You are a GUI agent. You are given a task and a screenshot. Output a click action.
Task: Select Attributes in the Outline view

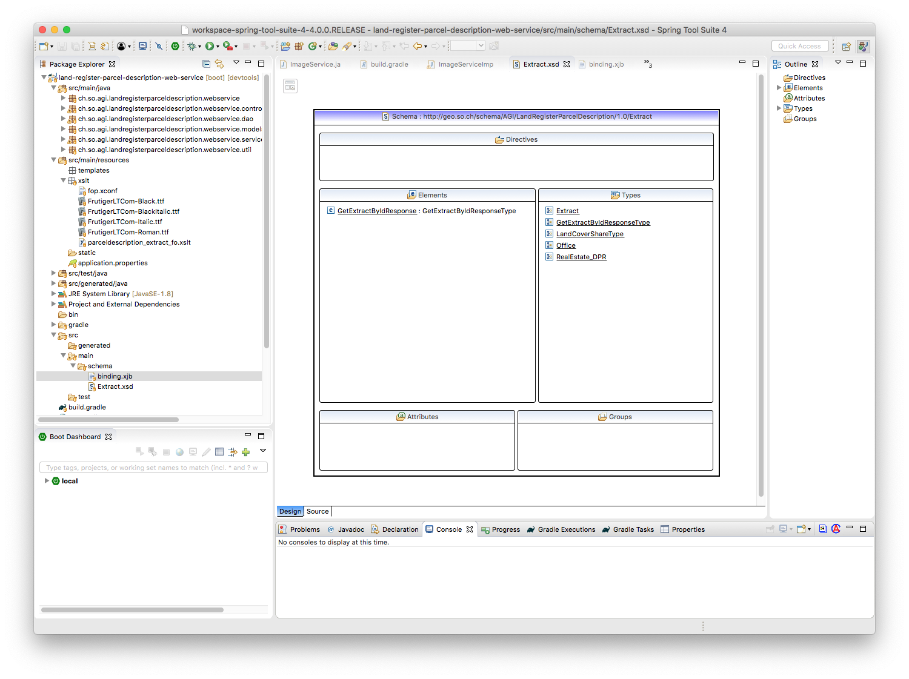pos(809,98)
